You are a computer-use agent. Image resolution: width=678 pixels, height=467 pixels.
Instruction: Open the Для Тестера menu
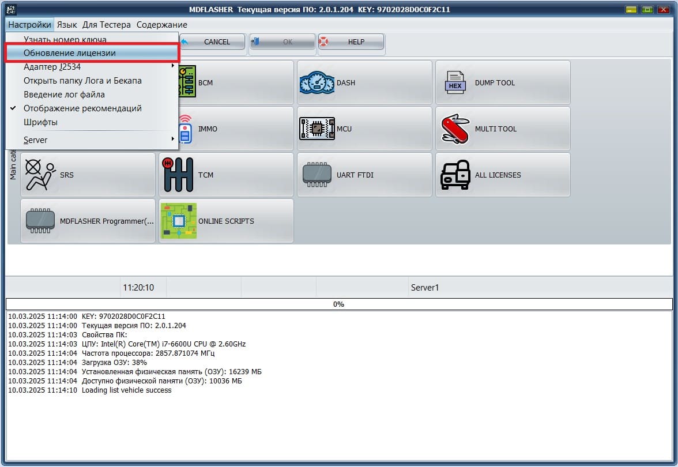pyautogui.click(x=107, y=25)
